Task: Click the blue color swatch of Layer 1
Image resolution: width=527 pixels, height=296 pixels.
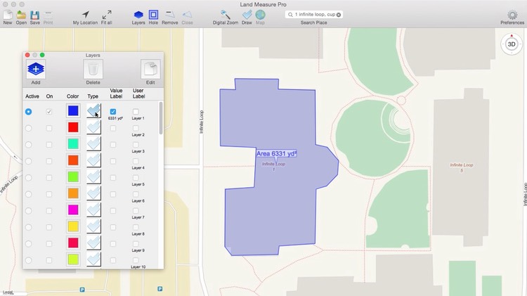Action: (x=72, y=111)
